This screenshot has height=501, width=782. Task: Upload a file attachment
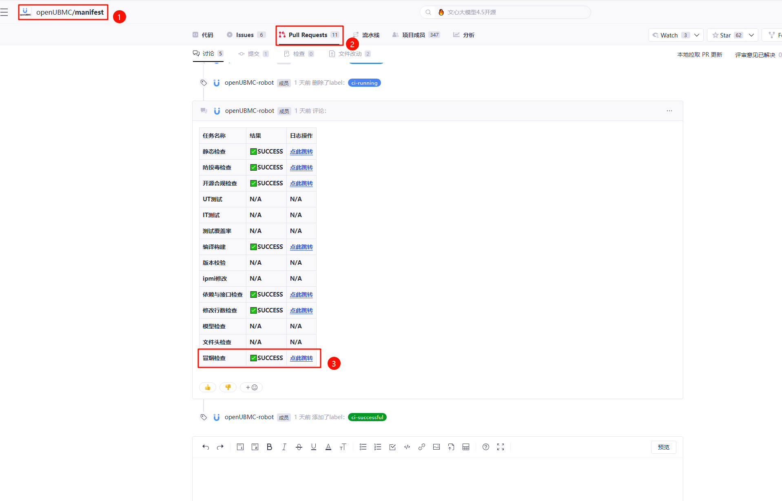pyautogui.click(x=451, y=447)
